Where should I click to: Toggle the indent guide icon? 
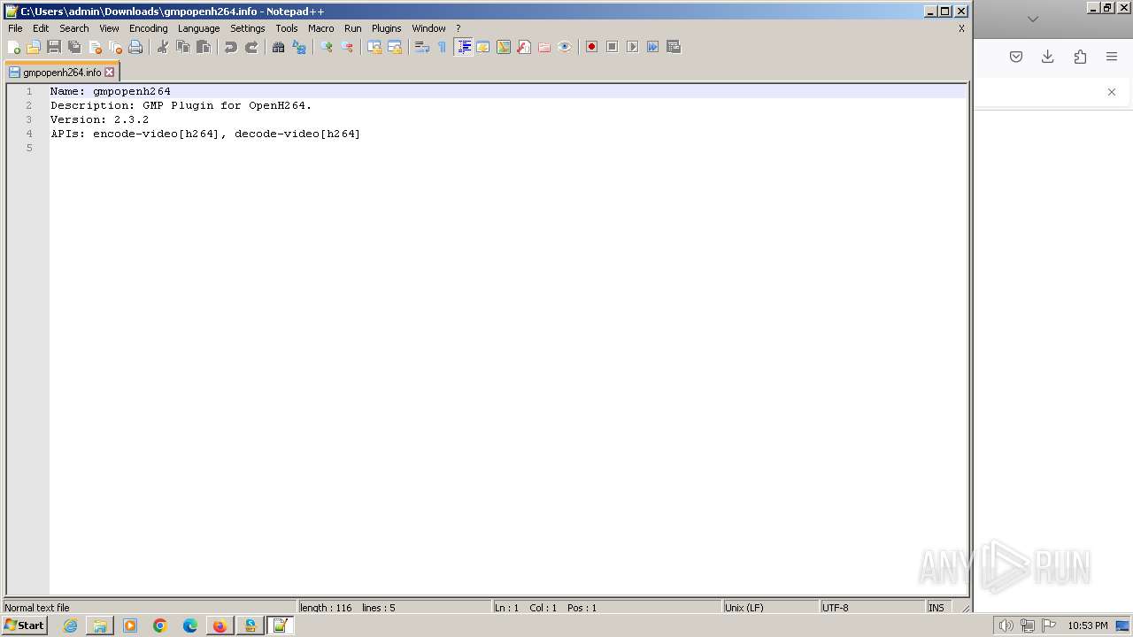pos(463,47)
